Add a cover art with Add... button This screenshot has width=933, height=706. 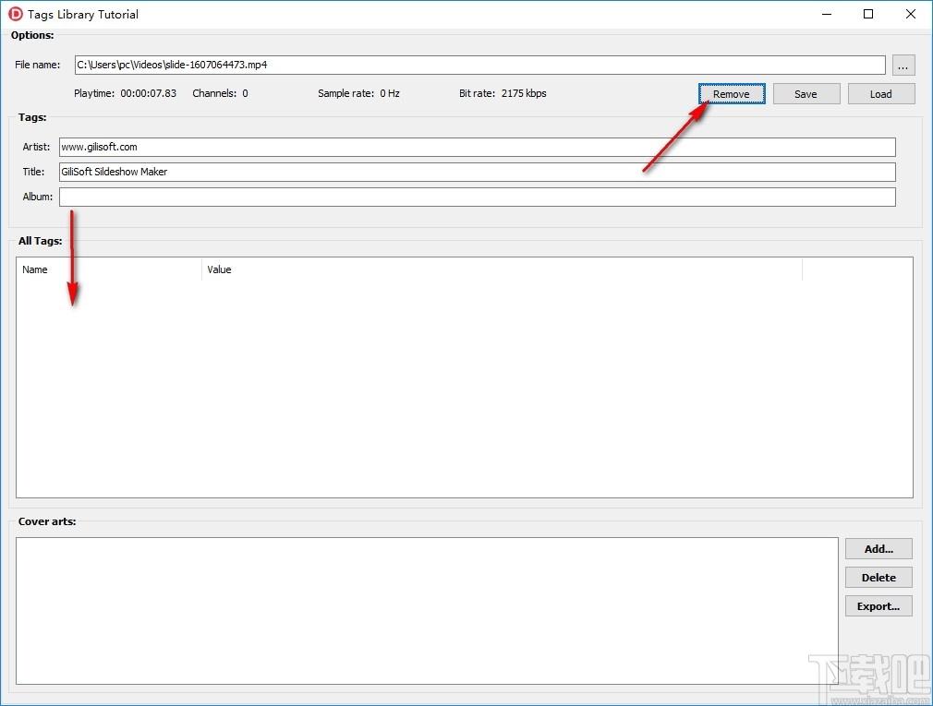pos(878,549)
